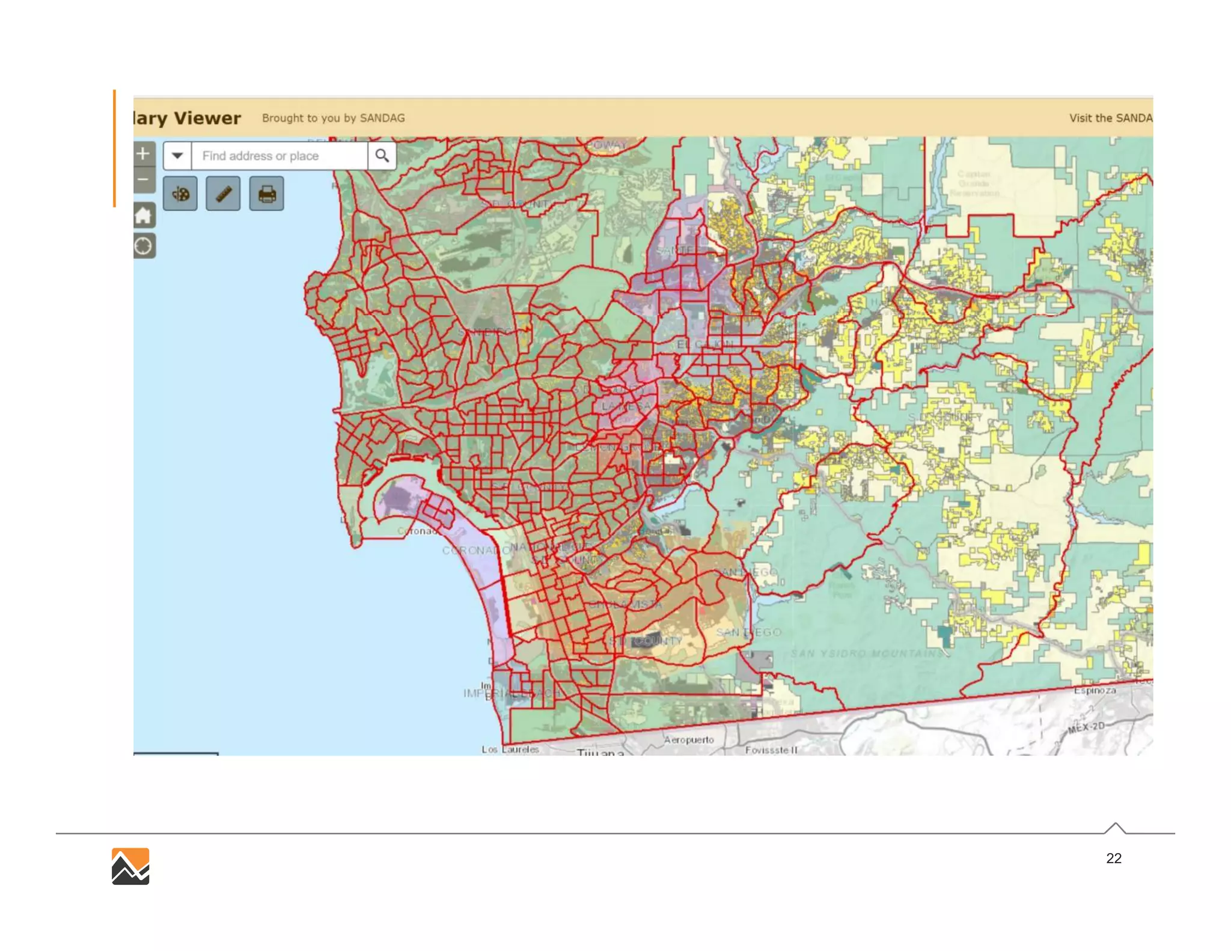Screen dimensions: 1231x951
Task: Click the EL CAJON map label
Action: pyautogui.click(x=704, y=344)
